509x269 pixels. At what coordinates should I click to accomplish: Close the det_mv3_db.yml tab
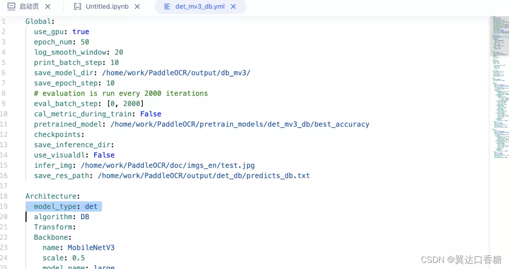[x=233, y=7]
